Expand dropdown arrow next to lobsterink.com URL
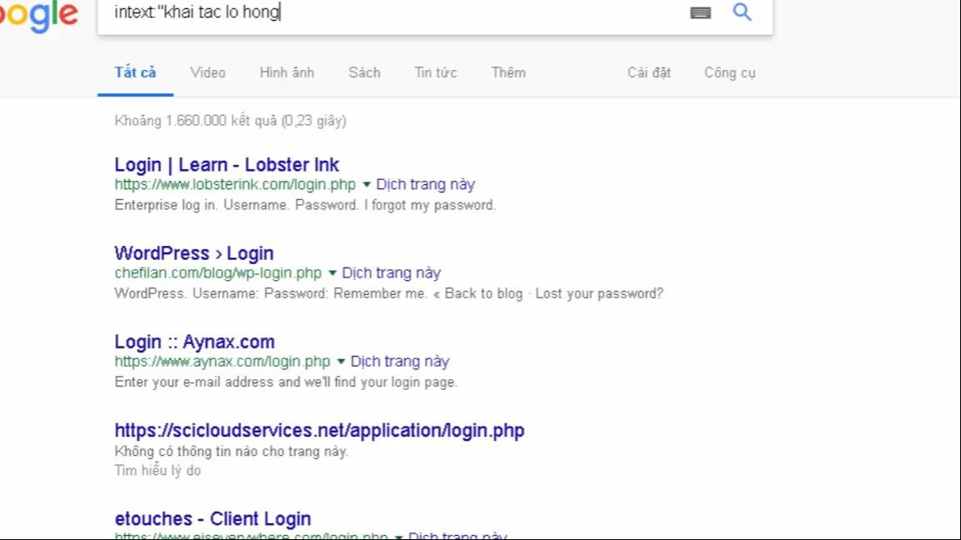This screenshot has width=961, height=540. click(366, 184)
